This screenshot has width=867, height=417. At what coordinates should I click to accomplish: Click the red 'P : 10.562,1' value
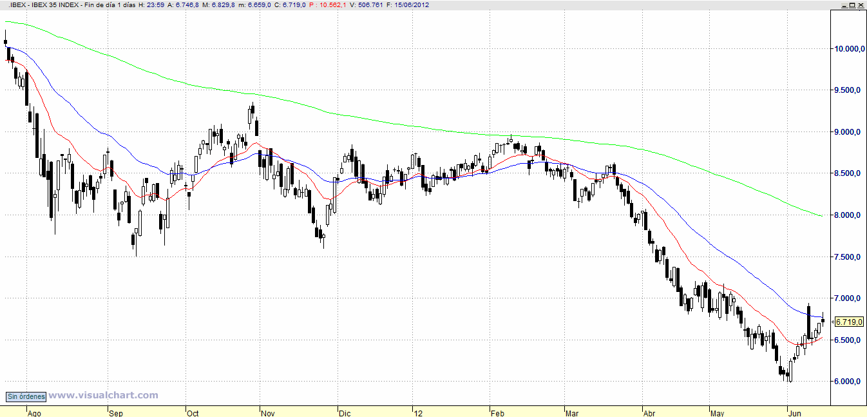tap(328, 5)
